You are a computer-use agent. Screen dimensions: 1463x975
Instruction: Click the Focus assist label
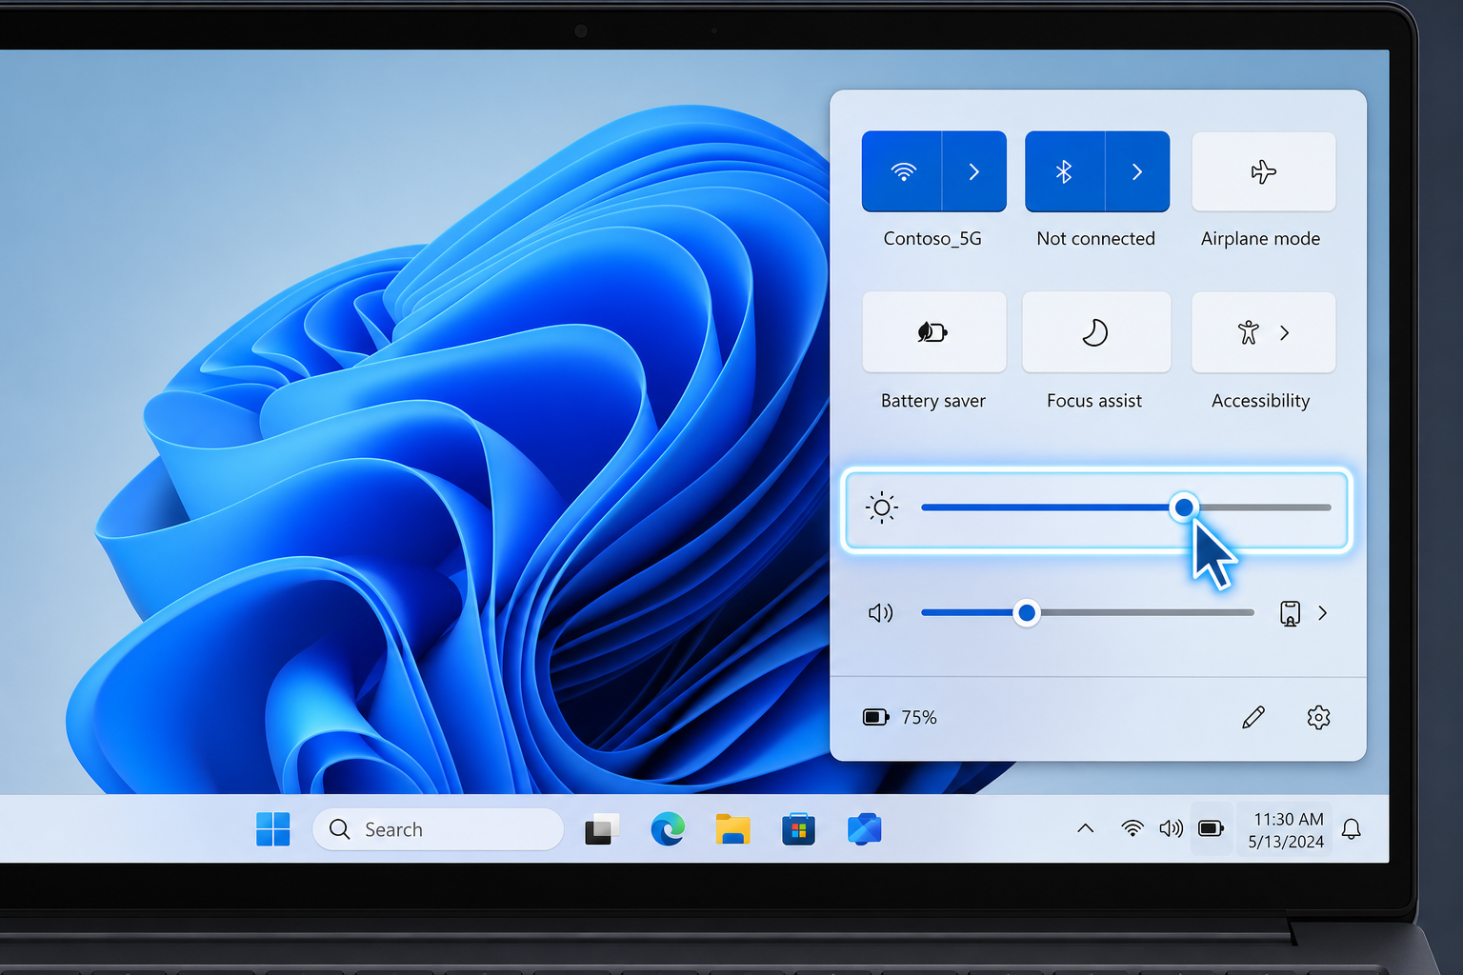coord(1094,401)
